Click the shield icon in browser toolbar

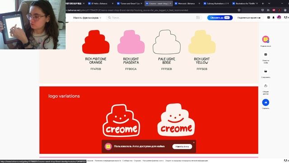pos(263,10)
